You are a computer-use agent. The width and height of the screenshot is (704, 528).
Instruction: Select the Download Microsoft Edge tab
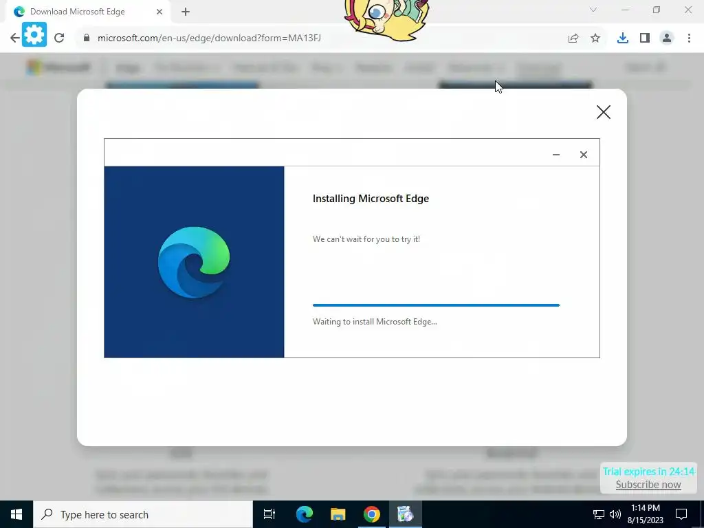89,12
